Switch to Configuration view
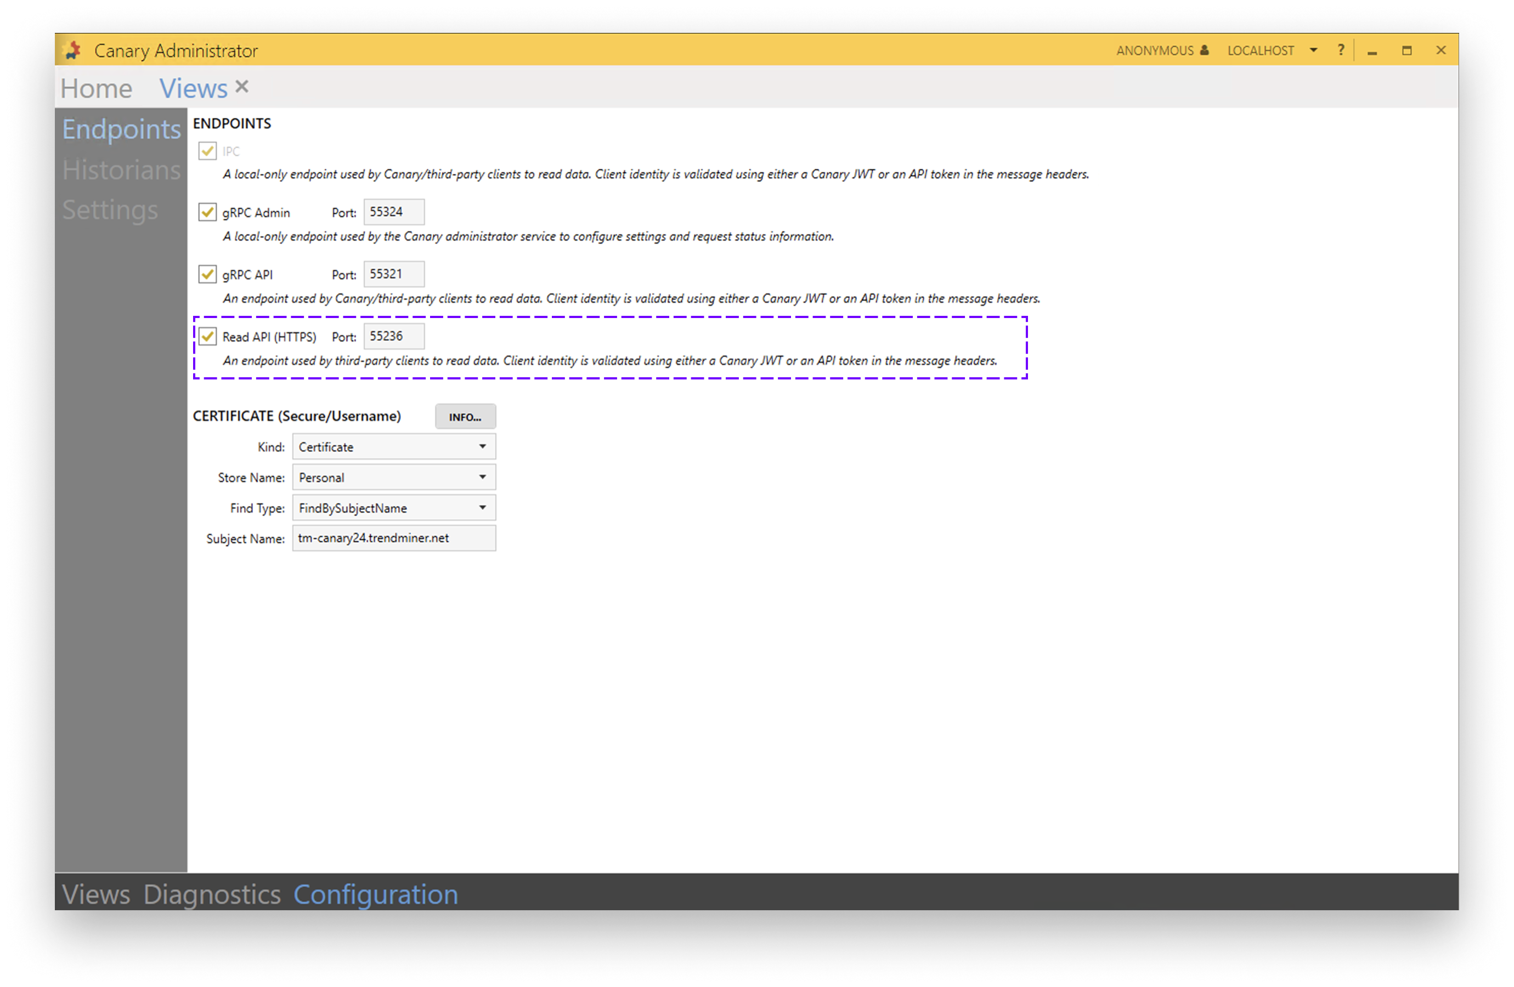This screenshot has width=1514, height=987. (375, 894)
